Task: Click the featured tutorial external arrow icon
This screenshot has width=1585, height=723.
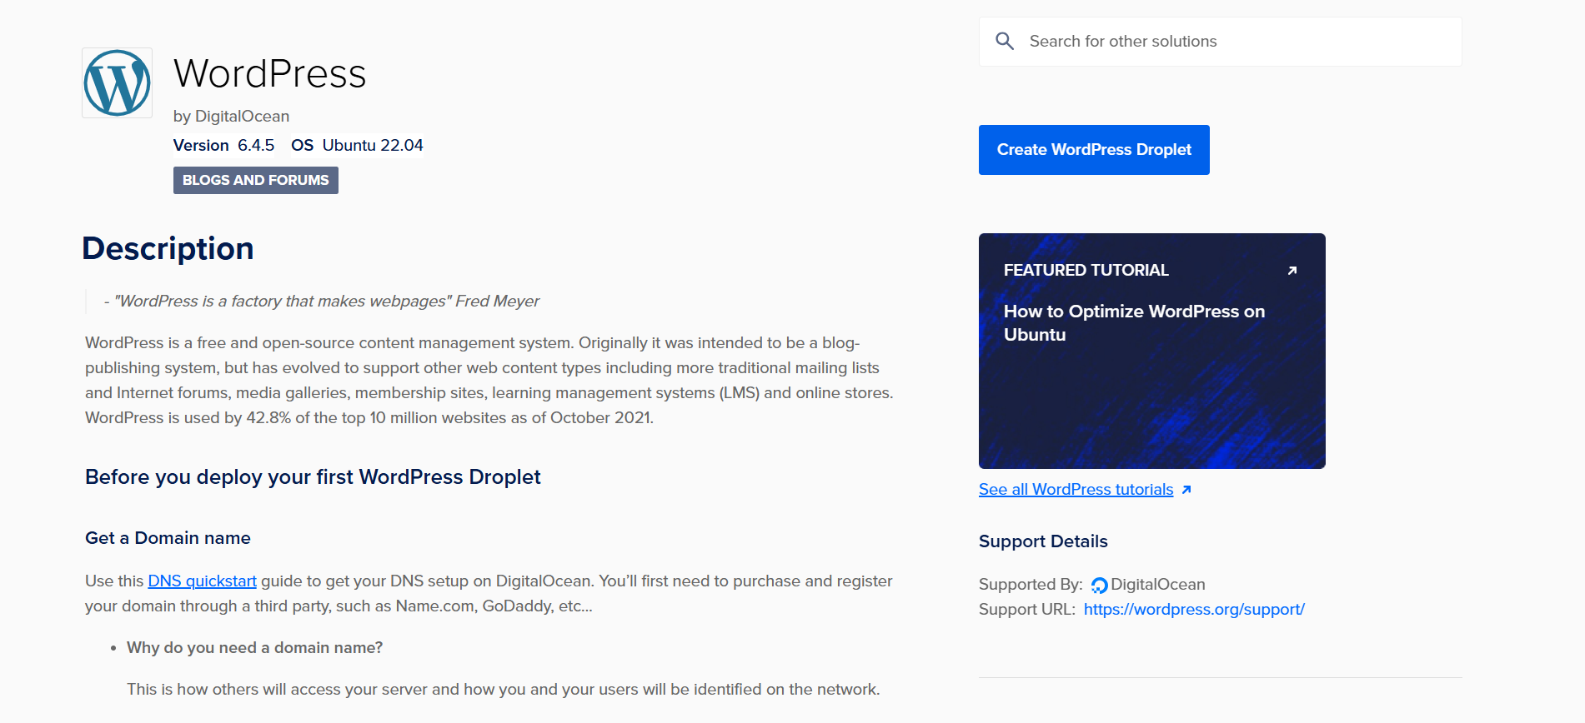Action: [x=1292, y=271]
